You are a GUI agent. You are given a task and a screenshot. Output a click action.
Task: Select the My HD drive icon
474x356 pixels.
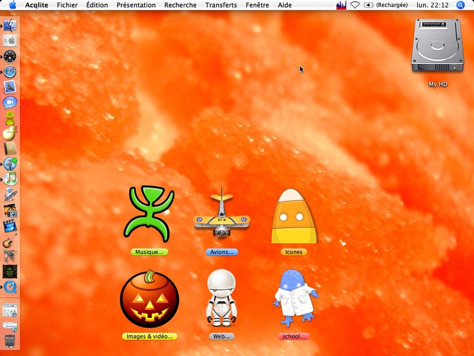(437, 46)
